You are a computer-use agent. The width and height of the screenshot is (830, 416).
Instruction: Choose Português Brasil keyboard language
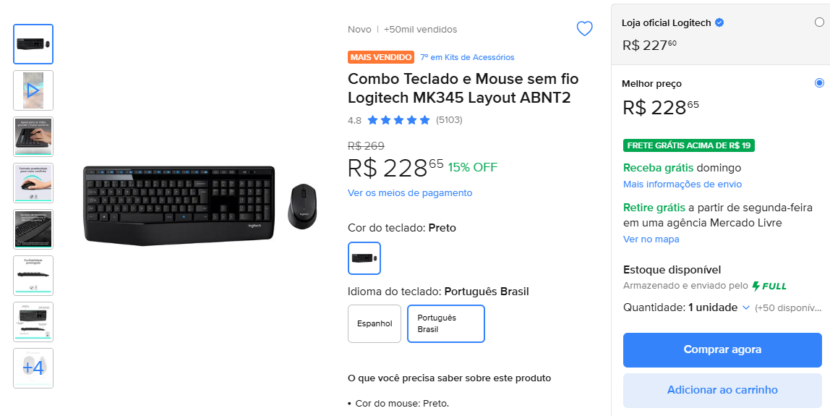pyautogui.click(x=445, y=323)
